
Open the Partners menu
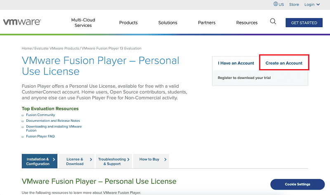point(207,23)
